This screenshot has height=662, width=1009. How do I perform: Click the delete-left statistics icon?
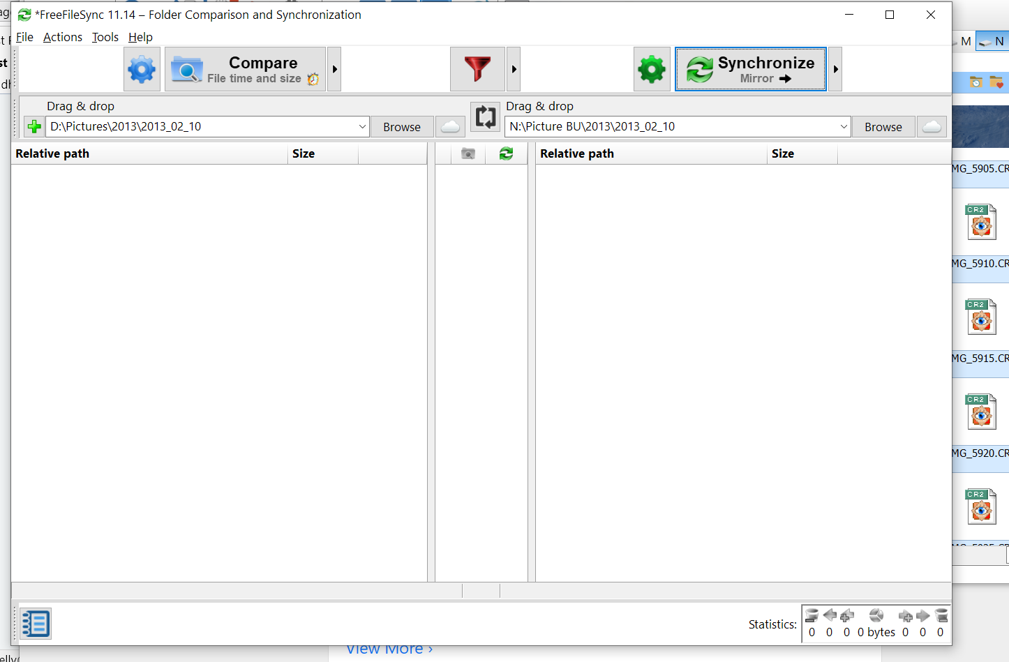(x=812, y=615)
